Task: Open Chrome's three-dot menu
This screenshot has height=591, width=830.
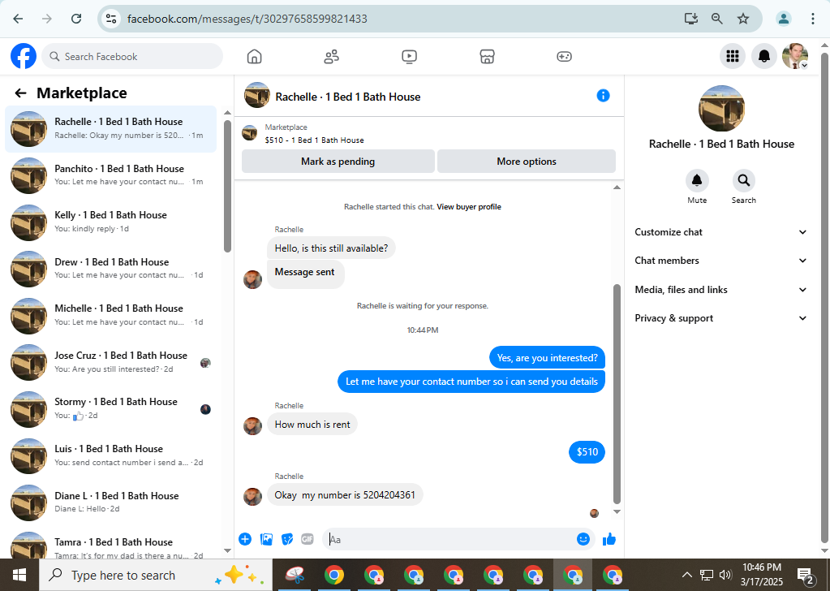Action: (812, 19)
